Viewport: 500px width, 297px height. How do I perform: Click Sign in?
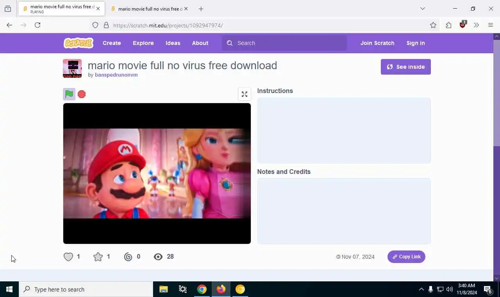pyautogui.click(x=416, y=43)
